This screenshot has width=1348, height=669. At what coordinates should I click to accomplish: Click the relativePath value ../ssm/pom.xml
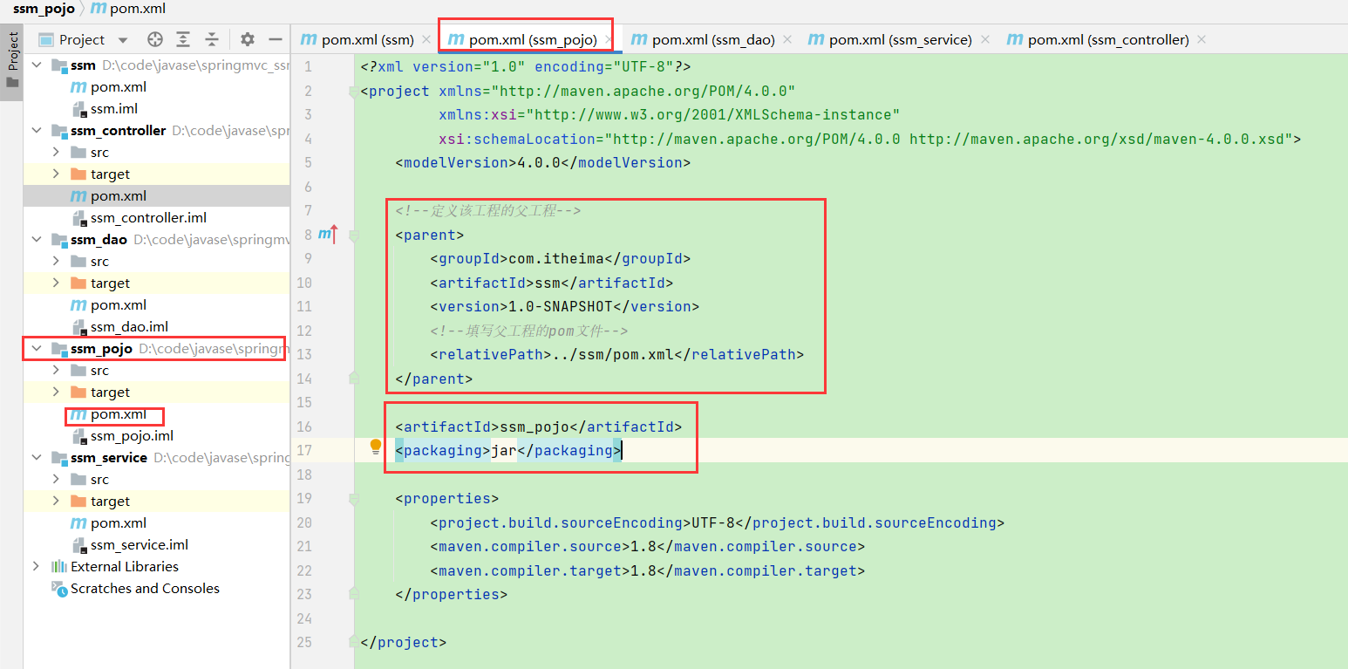click(613, 354)
